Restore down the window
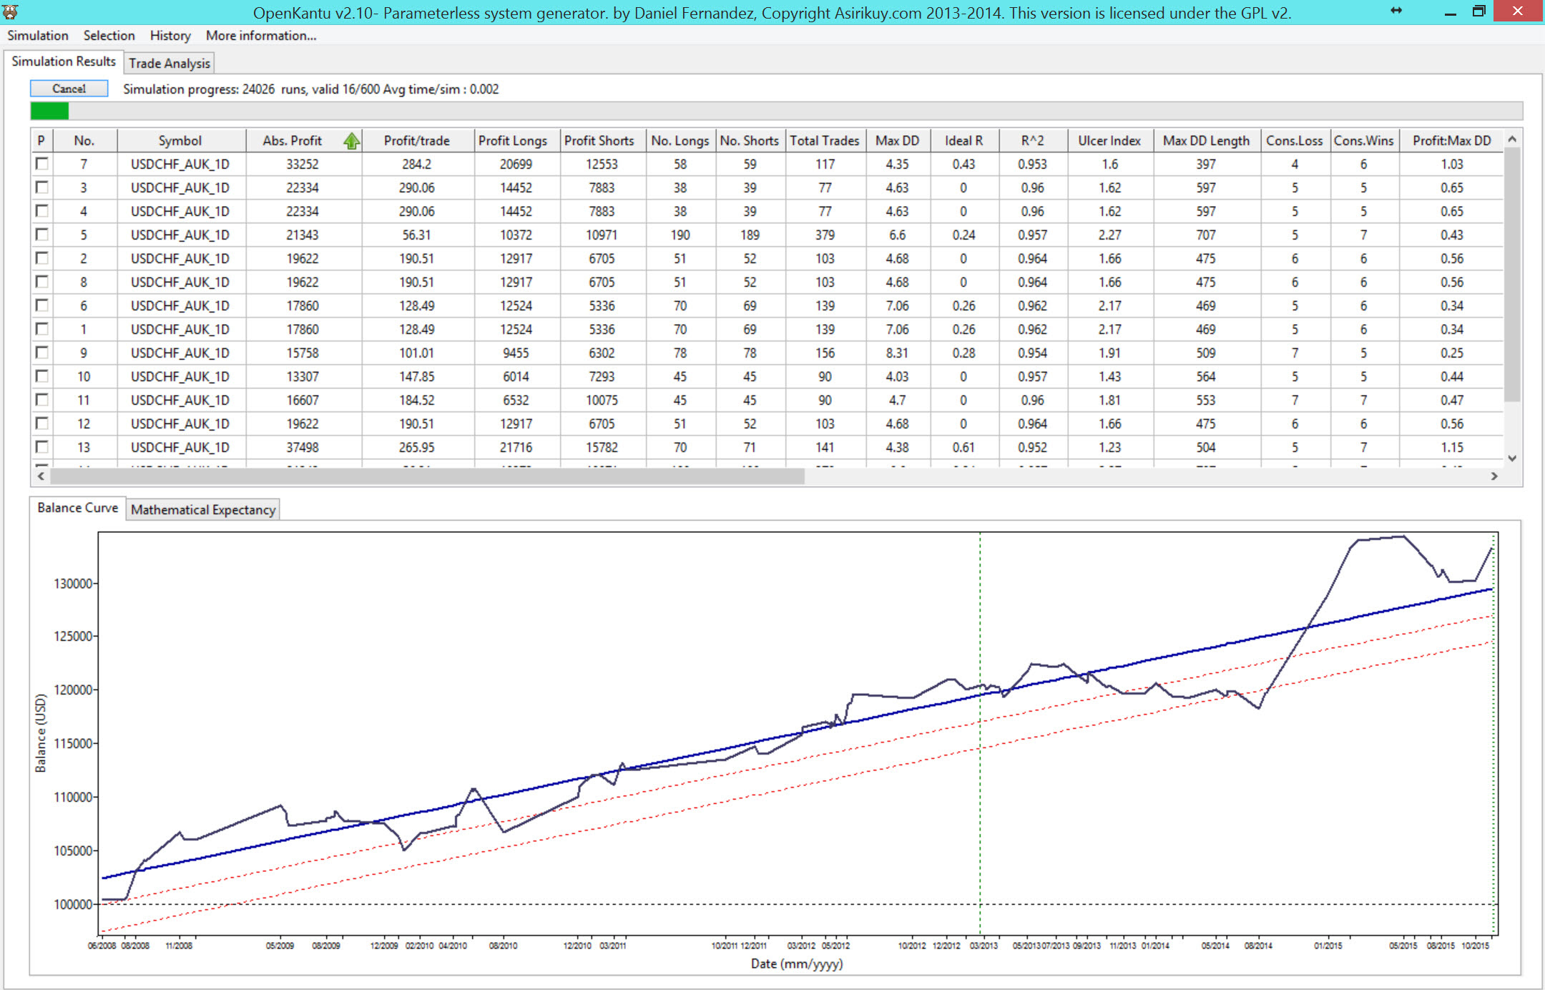 coord(1478,11)
